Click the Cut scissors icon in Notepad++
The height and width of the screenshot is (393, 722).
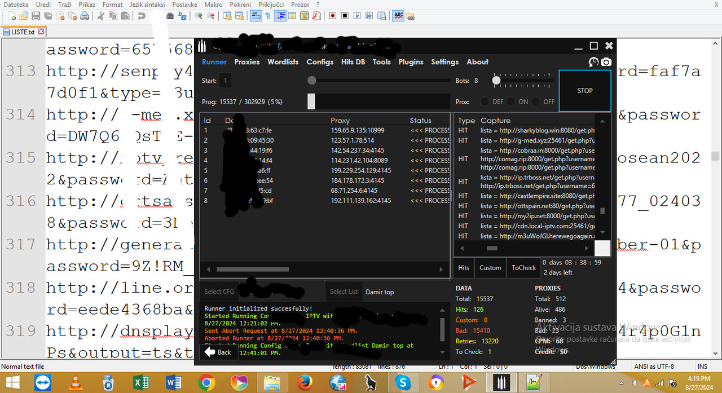click(x=100, y=16)
